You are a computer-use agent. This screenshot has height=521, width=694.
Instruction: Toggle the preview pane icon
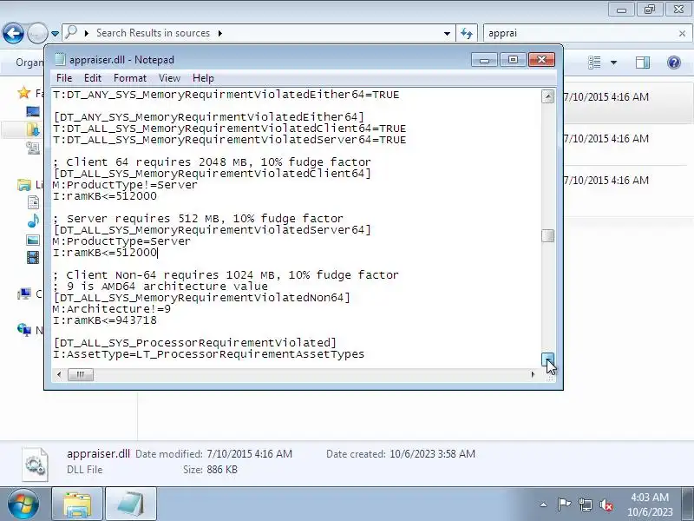point(643,63)
